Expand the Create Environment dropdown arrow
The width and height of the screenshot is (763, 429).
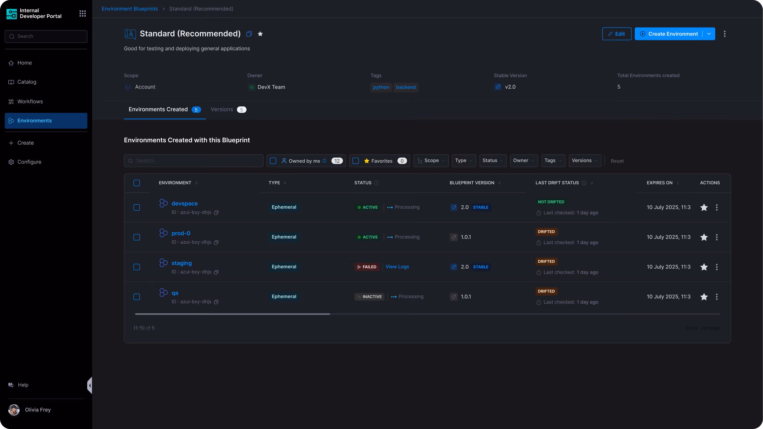point(709,34)
